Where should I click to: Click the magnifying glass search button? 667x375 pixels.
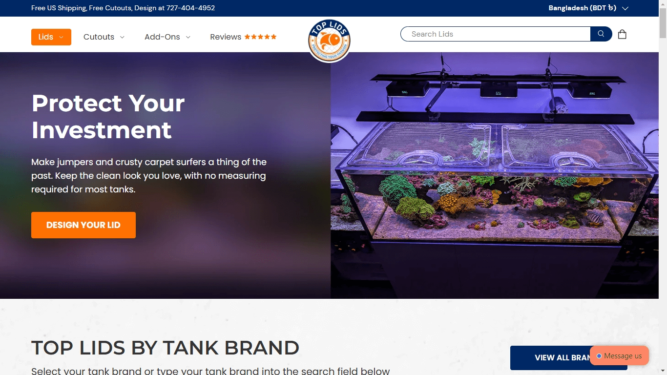tap(601, 34)
